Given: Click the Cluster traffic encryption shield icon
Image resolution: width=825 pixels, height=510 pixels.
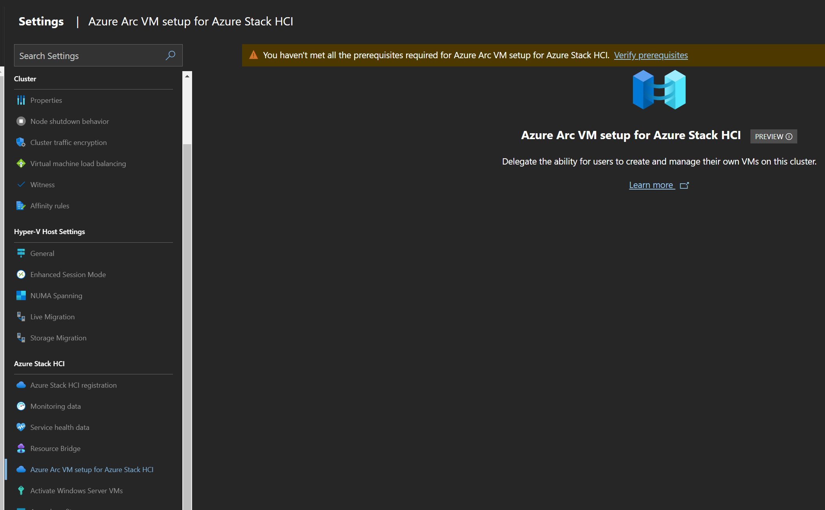Looking at the screenshot, I should click(x=21, y=143).
